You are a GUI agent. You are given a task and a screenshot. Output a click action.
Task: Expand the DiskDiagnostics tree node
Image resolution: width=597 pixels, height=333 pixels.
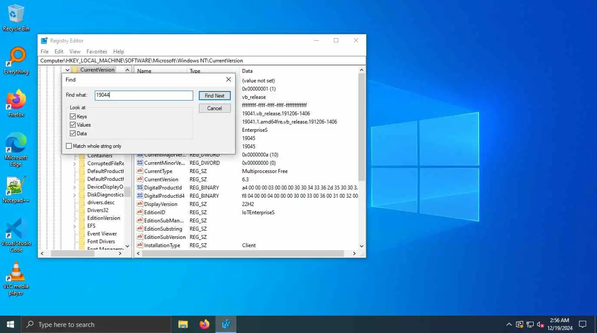coord(74,195)
